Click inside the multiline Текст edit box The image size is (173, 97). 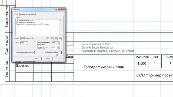[x=38, y=27]
